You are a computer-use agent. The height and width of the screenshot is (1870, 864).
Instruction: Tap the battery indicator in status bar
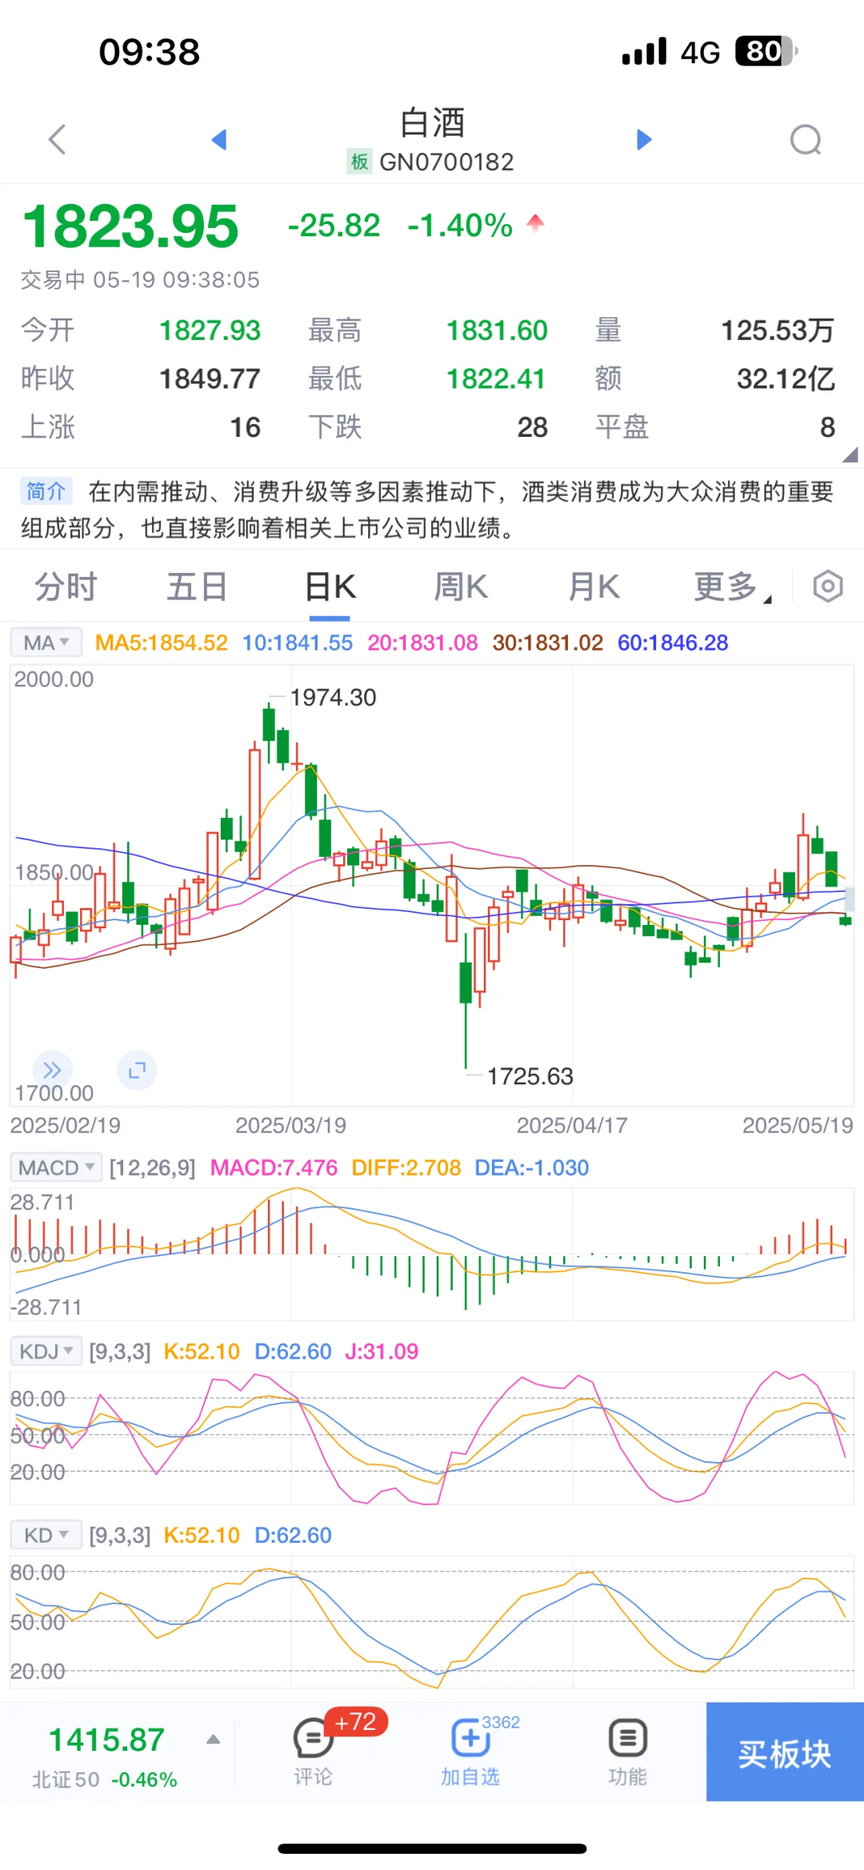(x=766, y=51)
